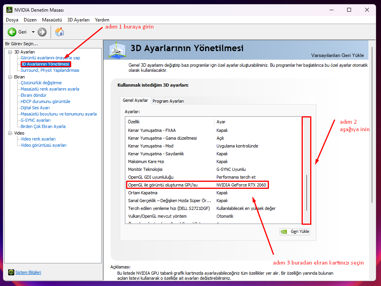
Task: Open G-SYNC ayarları
Action: [35, 120]
